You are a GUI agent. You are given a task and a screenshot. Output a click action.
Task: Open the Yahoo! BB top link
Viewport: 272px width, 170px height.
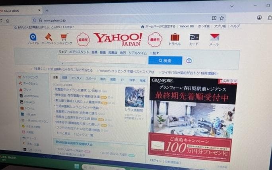click(187, 26)
